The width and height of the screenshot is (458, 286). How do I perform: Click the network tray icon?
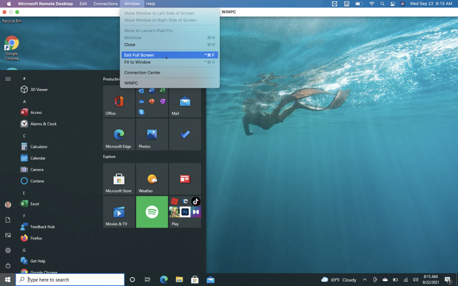(406, 280)
